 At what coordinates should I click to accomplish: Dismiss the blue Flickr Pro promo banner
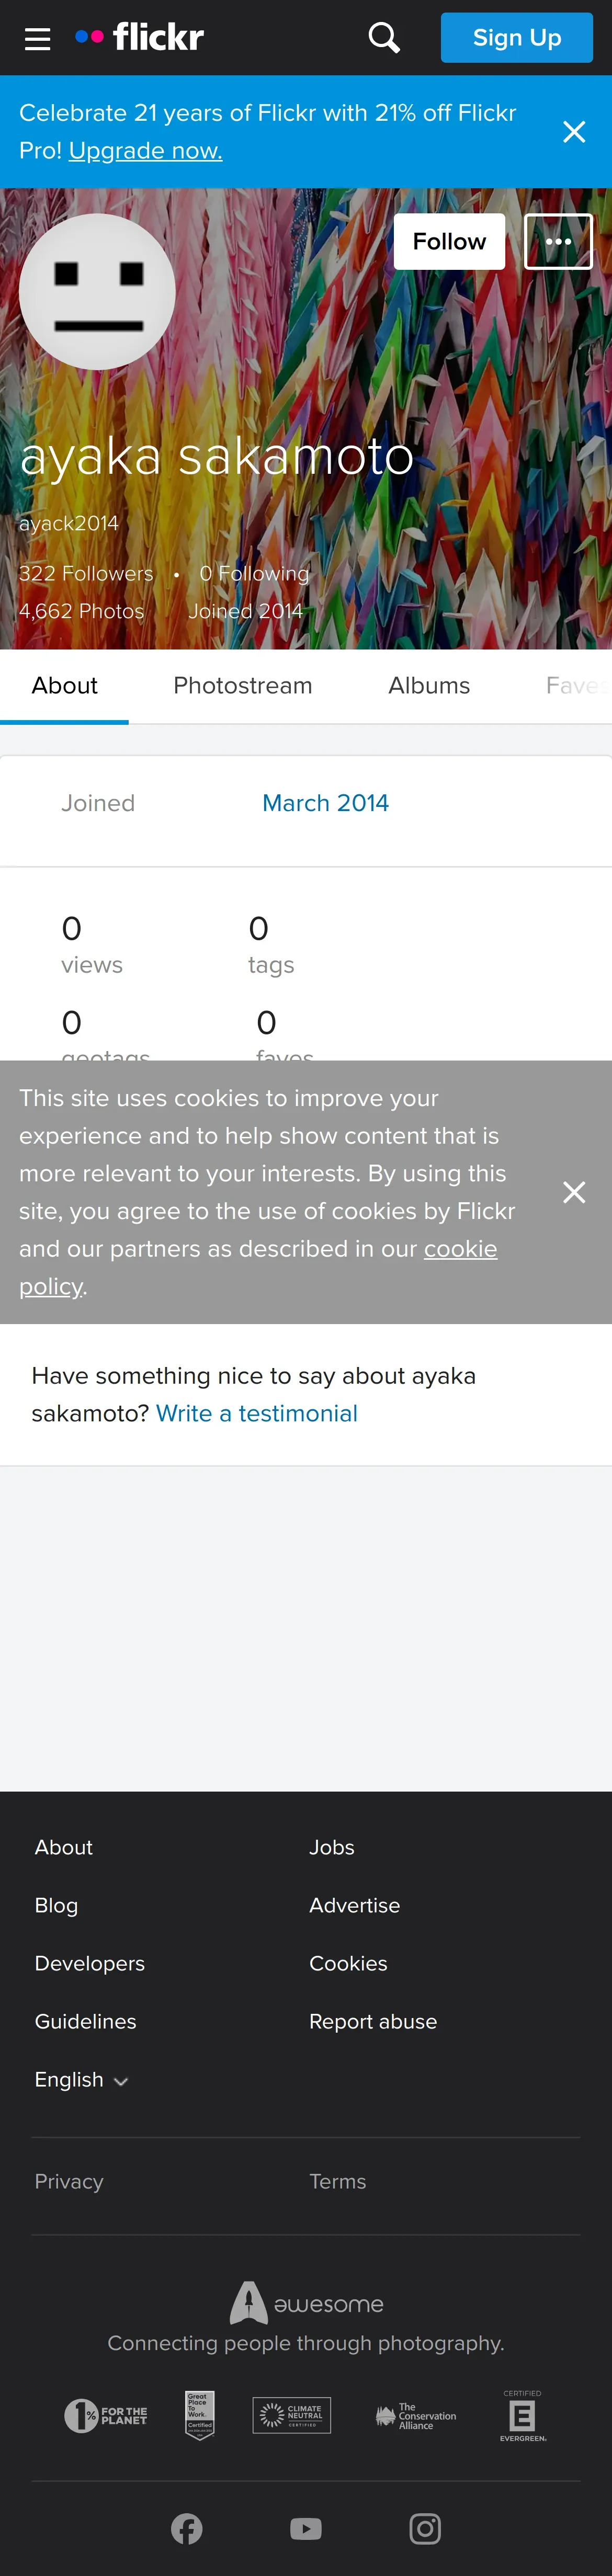point(574,132)
